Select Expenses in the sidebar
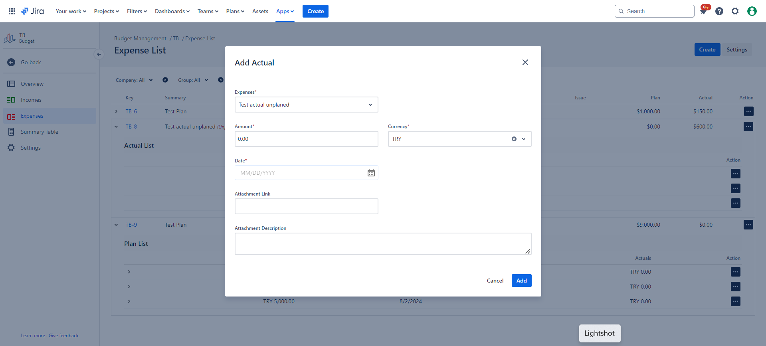 click(49, 116)
